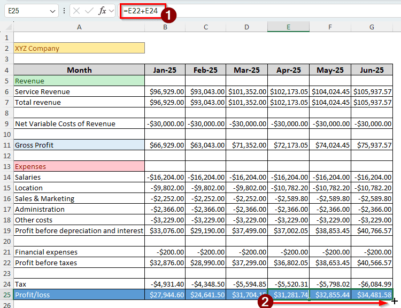Select the yellow XYZ Company cell
401x308 pixels.
tap(79, 48)
